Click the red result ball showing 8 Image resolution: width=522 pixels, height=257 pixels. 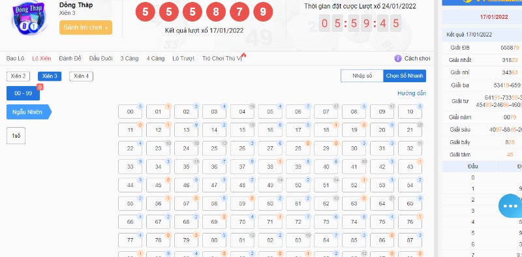click(x=216, y=12)
